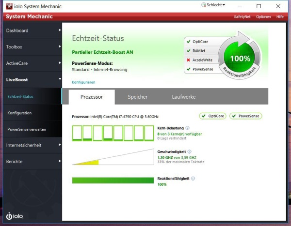This screenshot has width=291, height=226.
Task: Click the PowerSense-Modus label
Action: [92, 63]
